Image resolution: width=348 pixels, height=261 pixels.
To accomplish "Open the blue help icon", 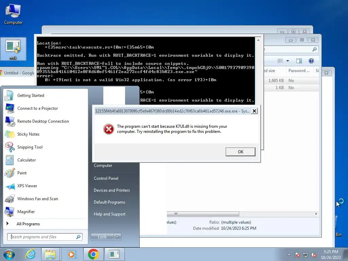I will coord(311,61).
